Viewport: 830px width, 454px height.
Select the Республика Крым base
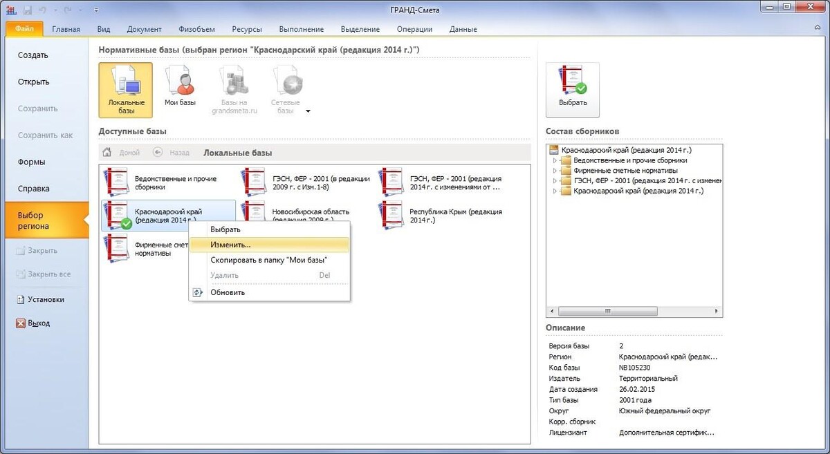click(x=443, y=216)
